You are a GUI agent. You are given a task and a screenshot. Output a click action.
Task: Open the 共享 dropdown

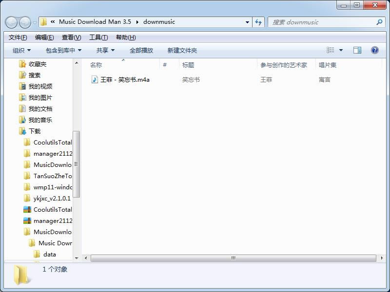(105, 51)
